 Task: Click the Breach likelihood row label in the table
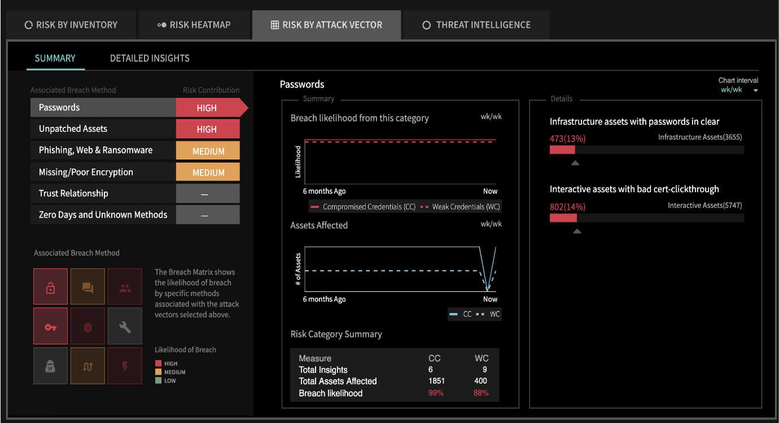(331, 393)
